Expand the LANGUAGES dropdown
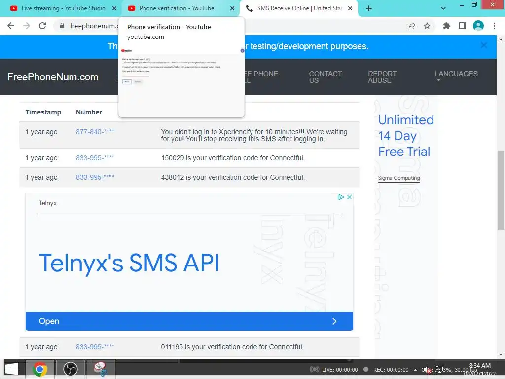This screenshot has height=379, width=505. point(456,76)
